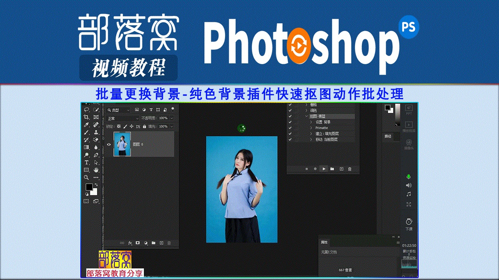Toggle the Primatte step checkmark
This screenshot has height=280, width=499.
290,128
